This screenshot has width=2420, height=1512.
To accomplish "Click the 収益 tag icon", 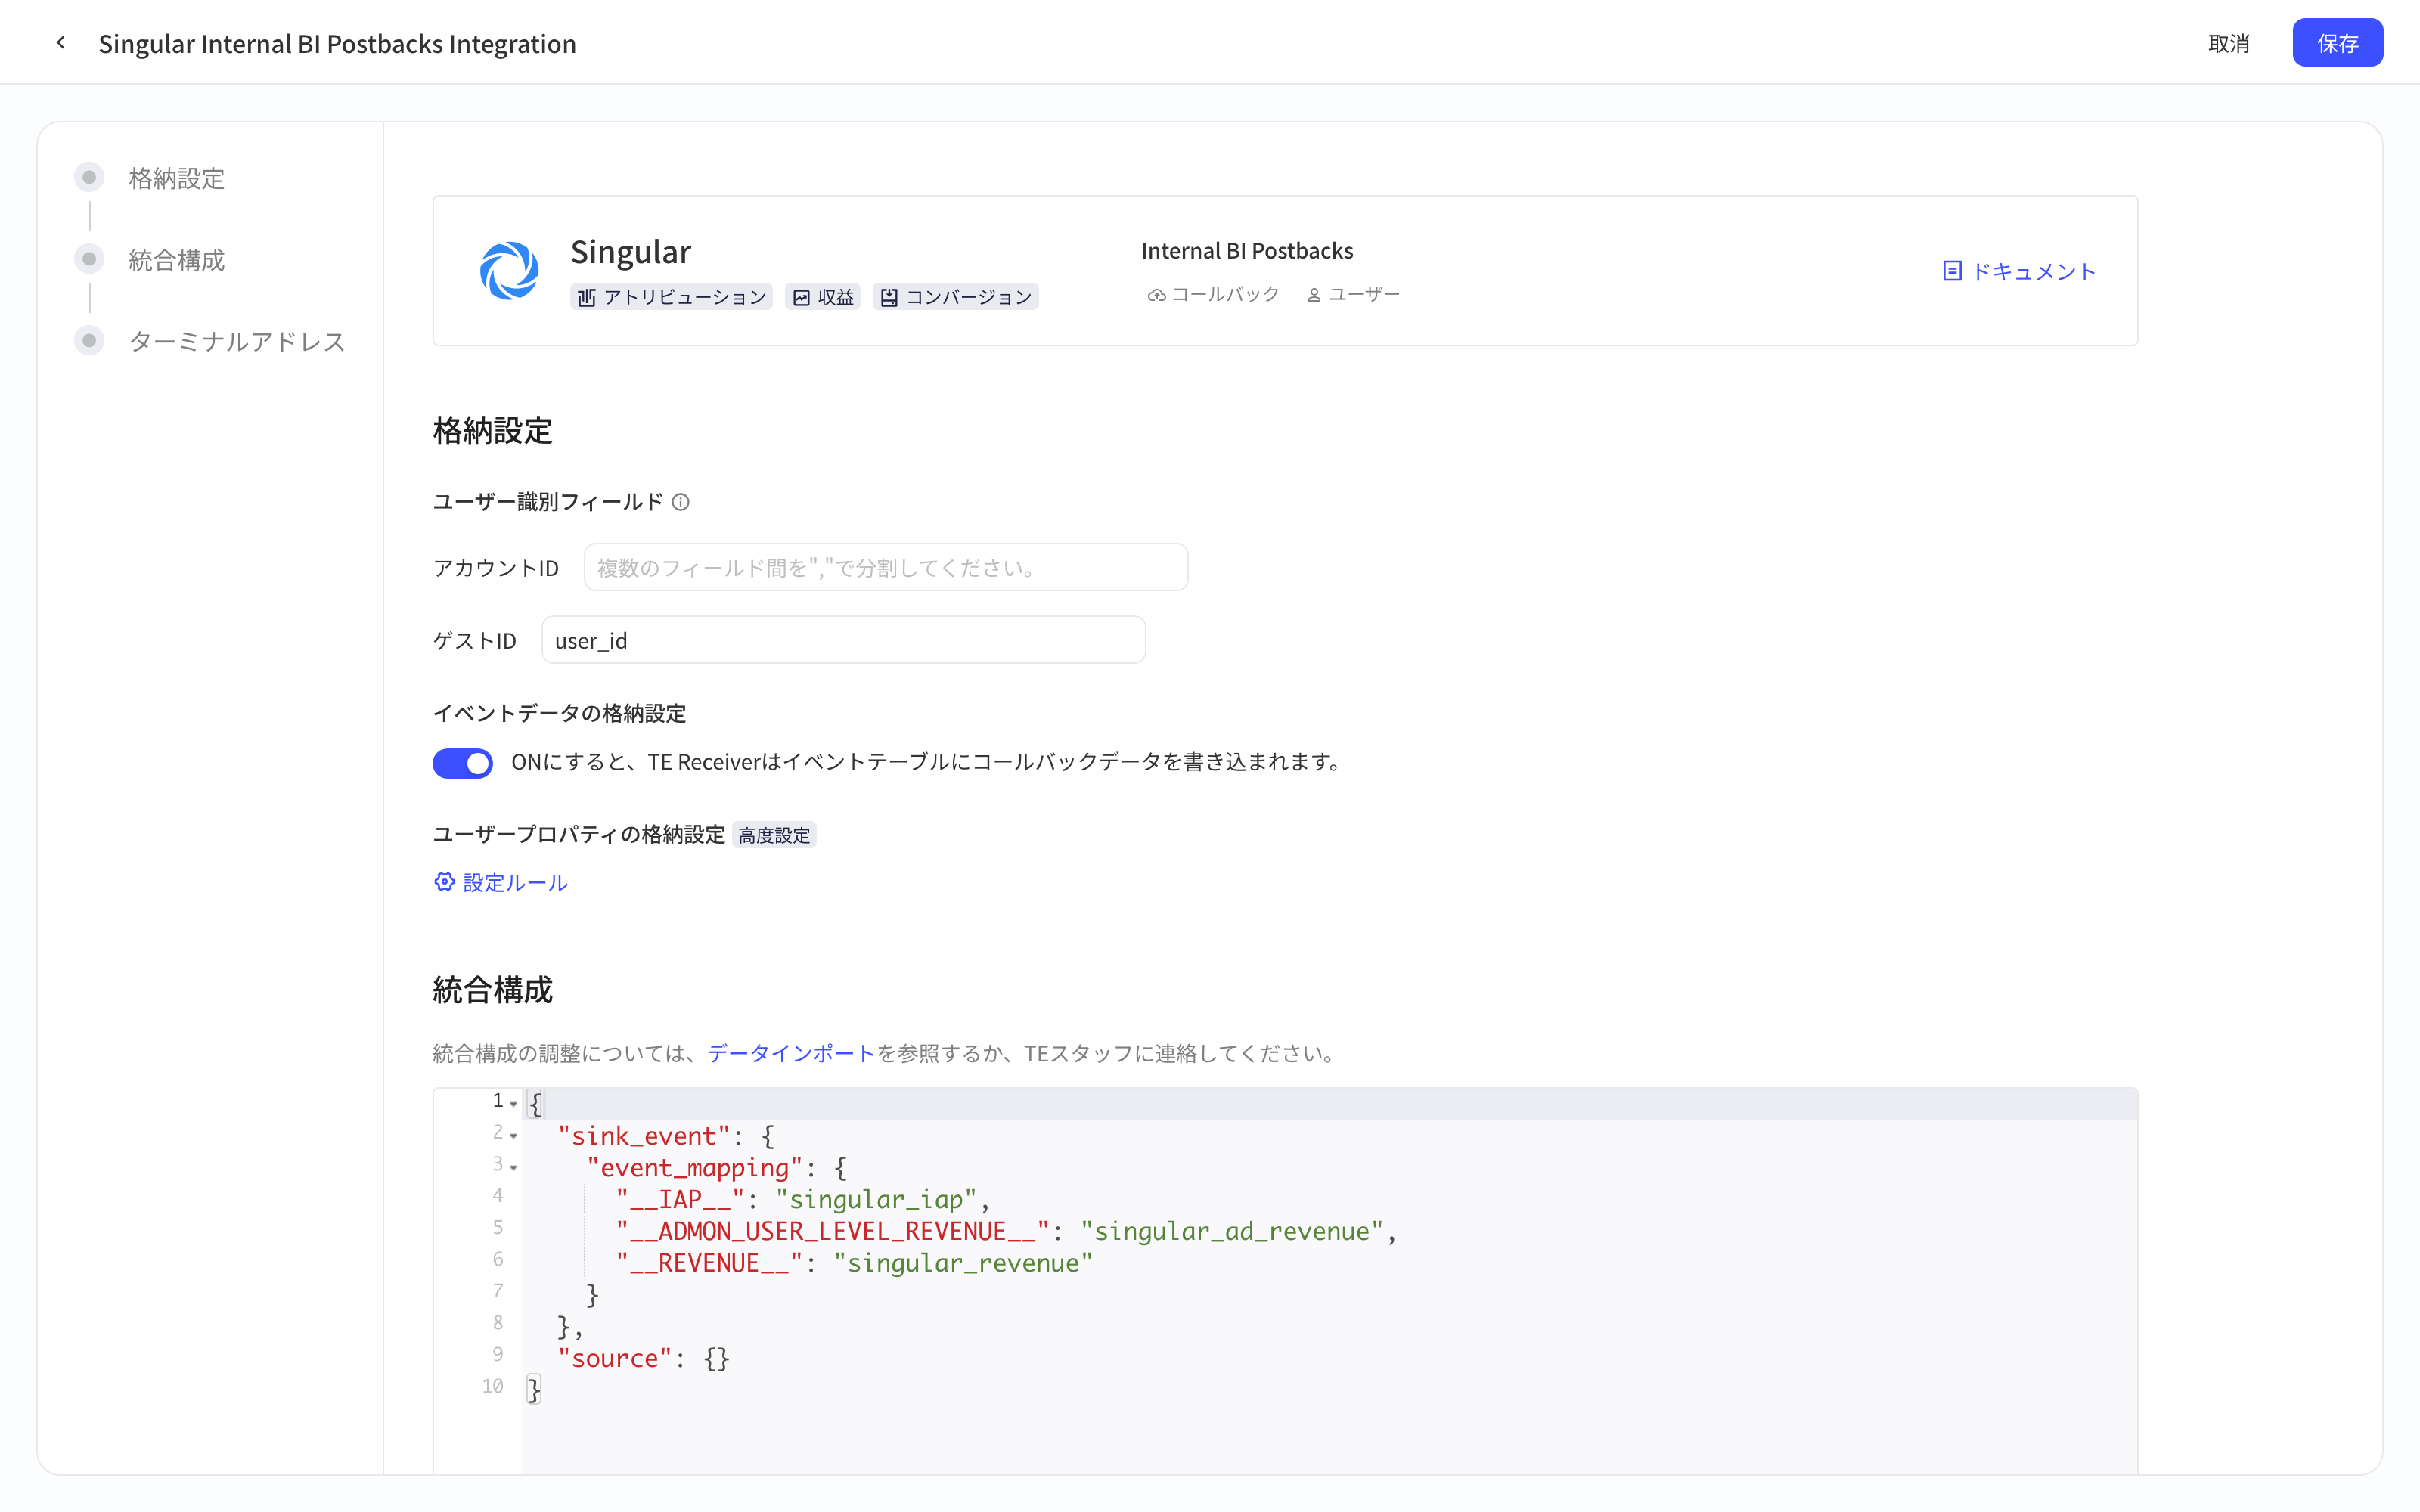I will (x=802, y=298).
